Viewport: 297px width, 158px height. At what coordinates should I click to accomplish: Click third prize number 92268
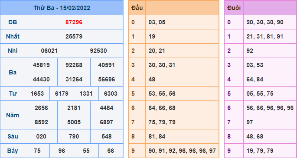click(74, 65)
